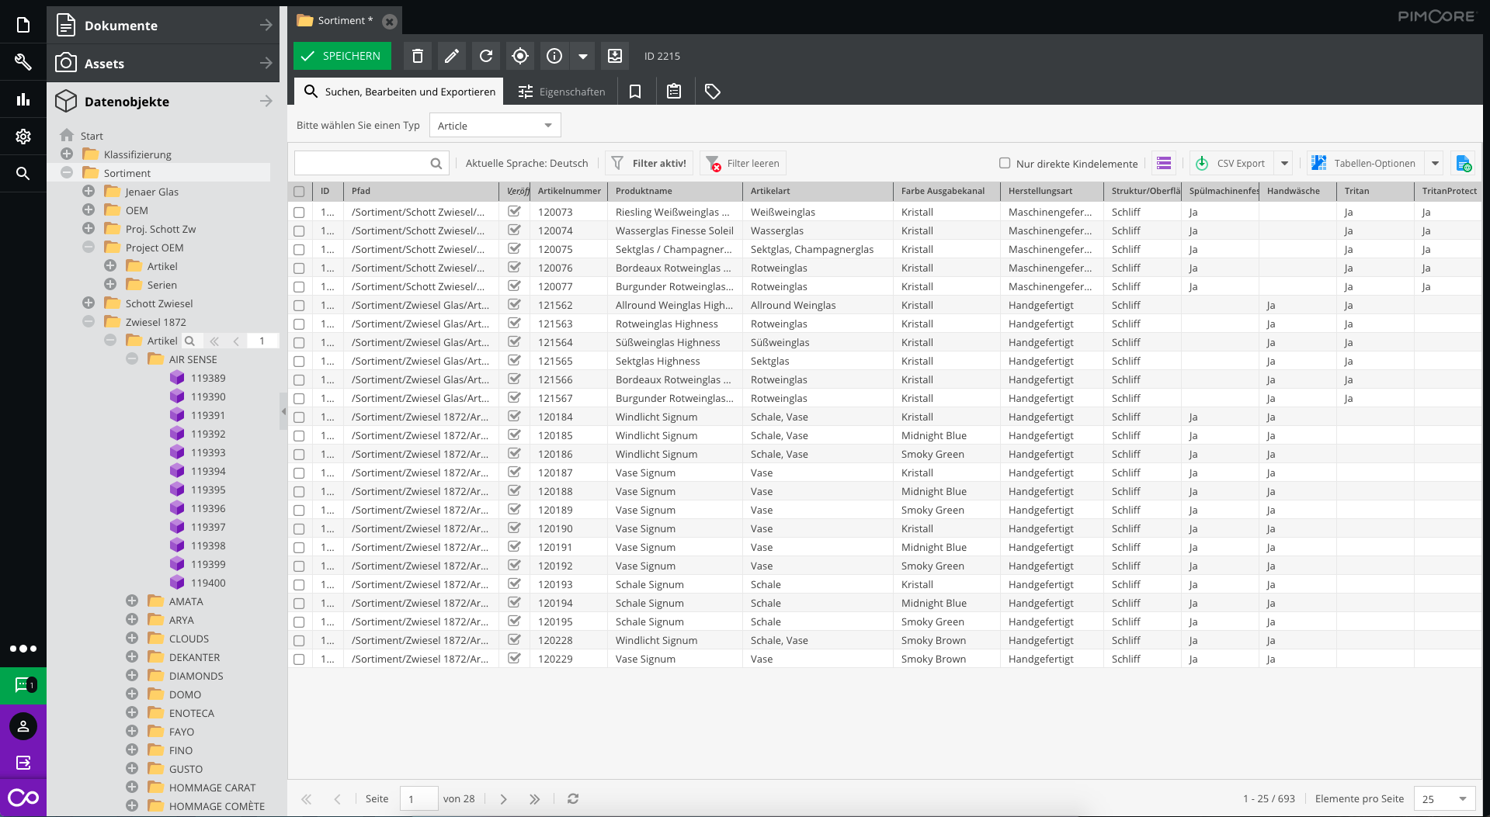Collapse the AIR SENSE folder
1490x817 pixels.
(x=132, y=358)
